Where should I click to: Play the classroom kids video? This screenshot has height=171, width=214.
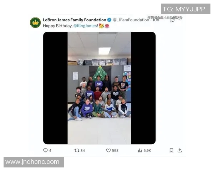point(100,88)
